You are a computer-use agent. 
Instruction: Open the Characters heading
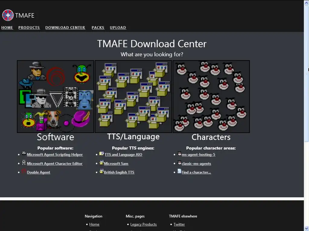(211, 137)
